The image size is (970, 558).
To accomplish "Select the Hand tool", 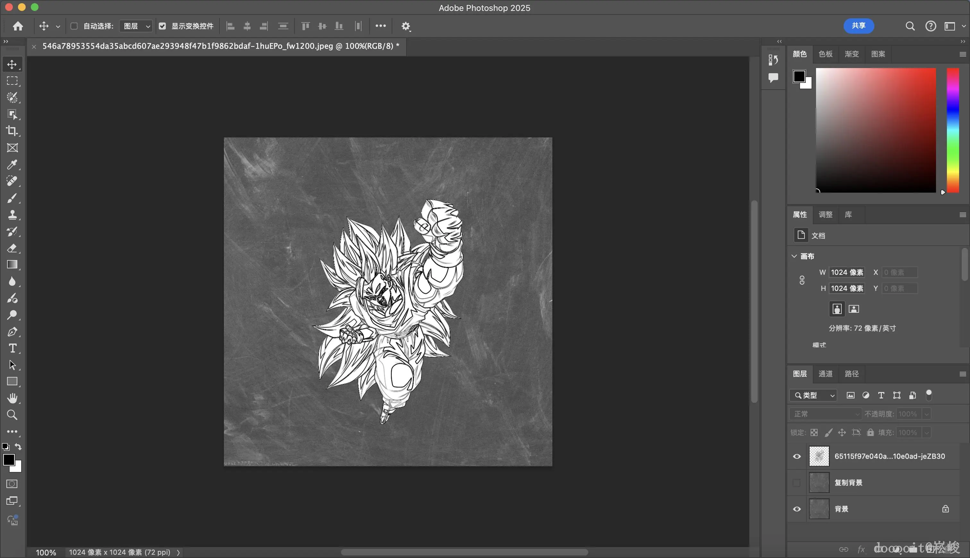I will (12, 398).
